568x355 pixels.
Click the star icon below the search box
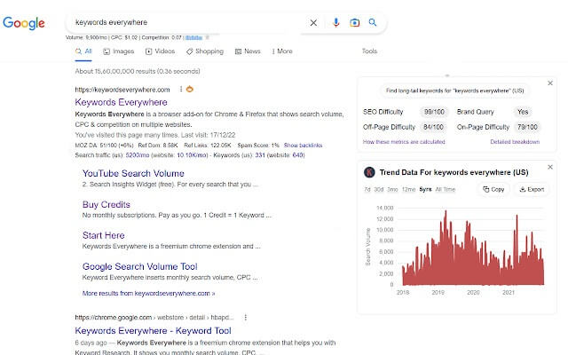point(208,37)
